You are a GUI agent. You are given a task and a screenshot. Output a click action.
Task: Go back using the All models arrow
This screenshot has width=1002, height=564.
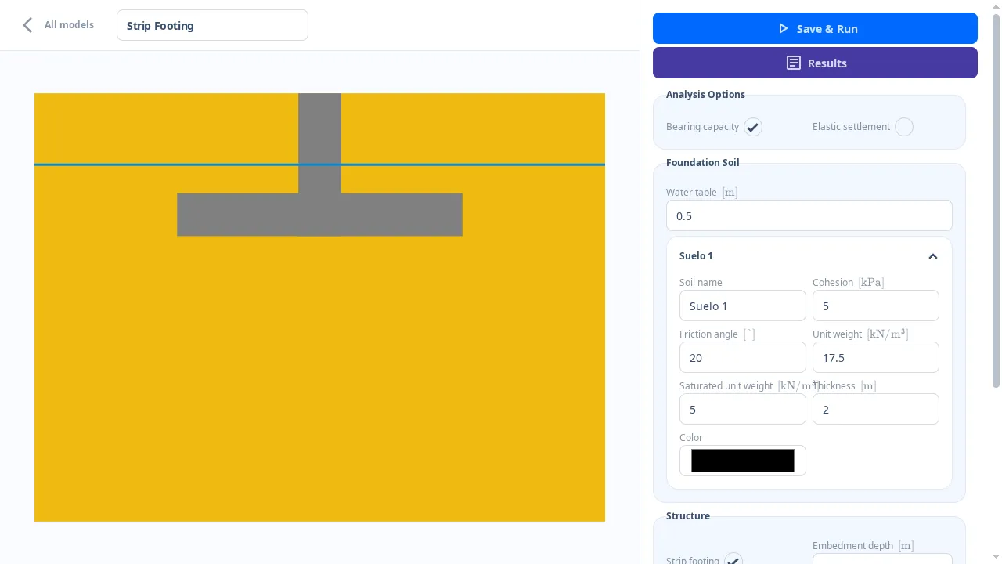point(27,25)
